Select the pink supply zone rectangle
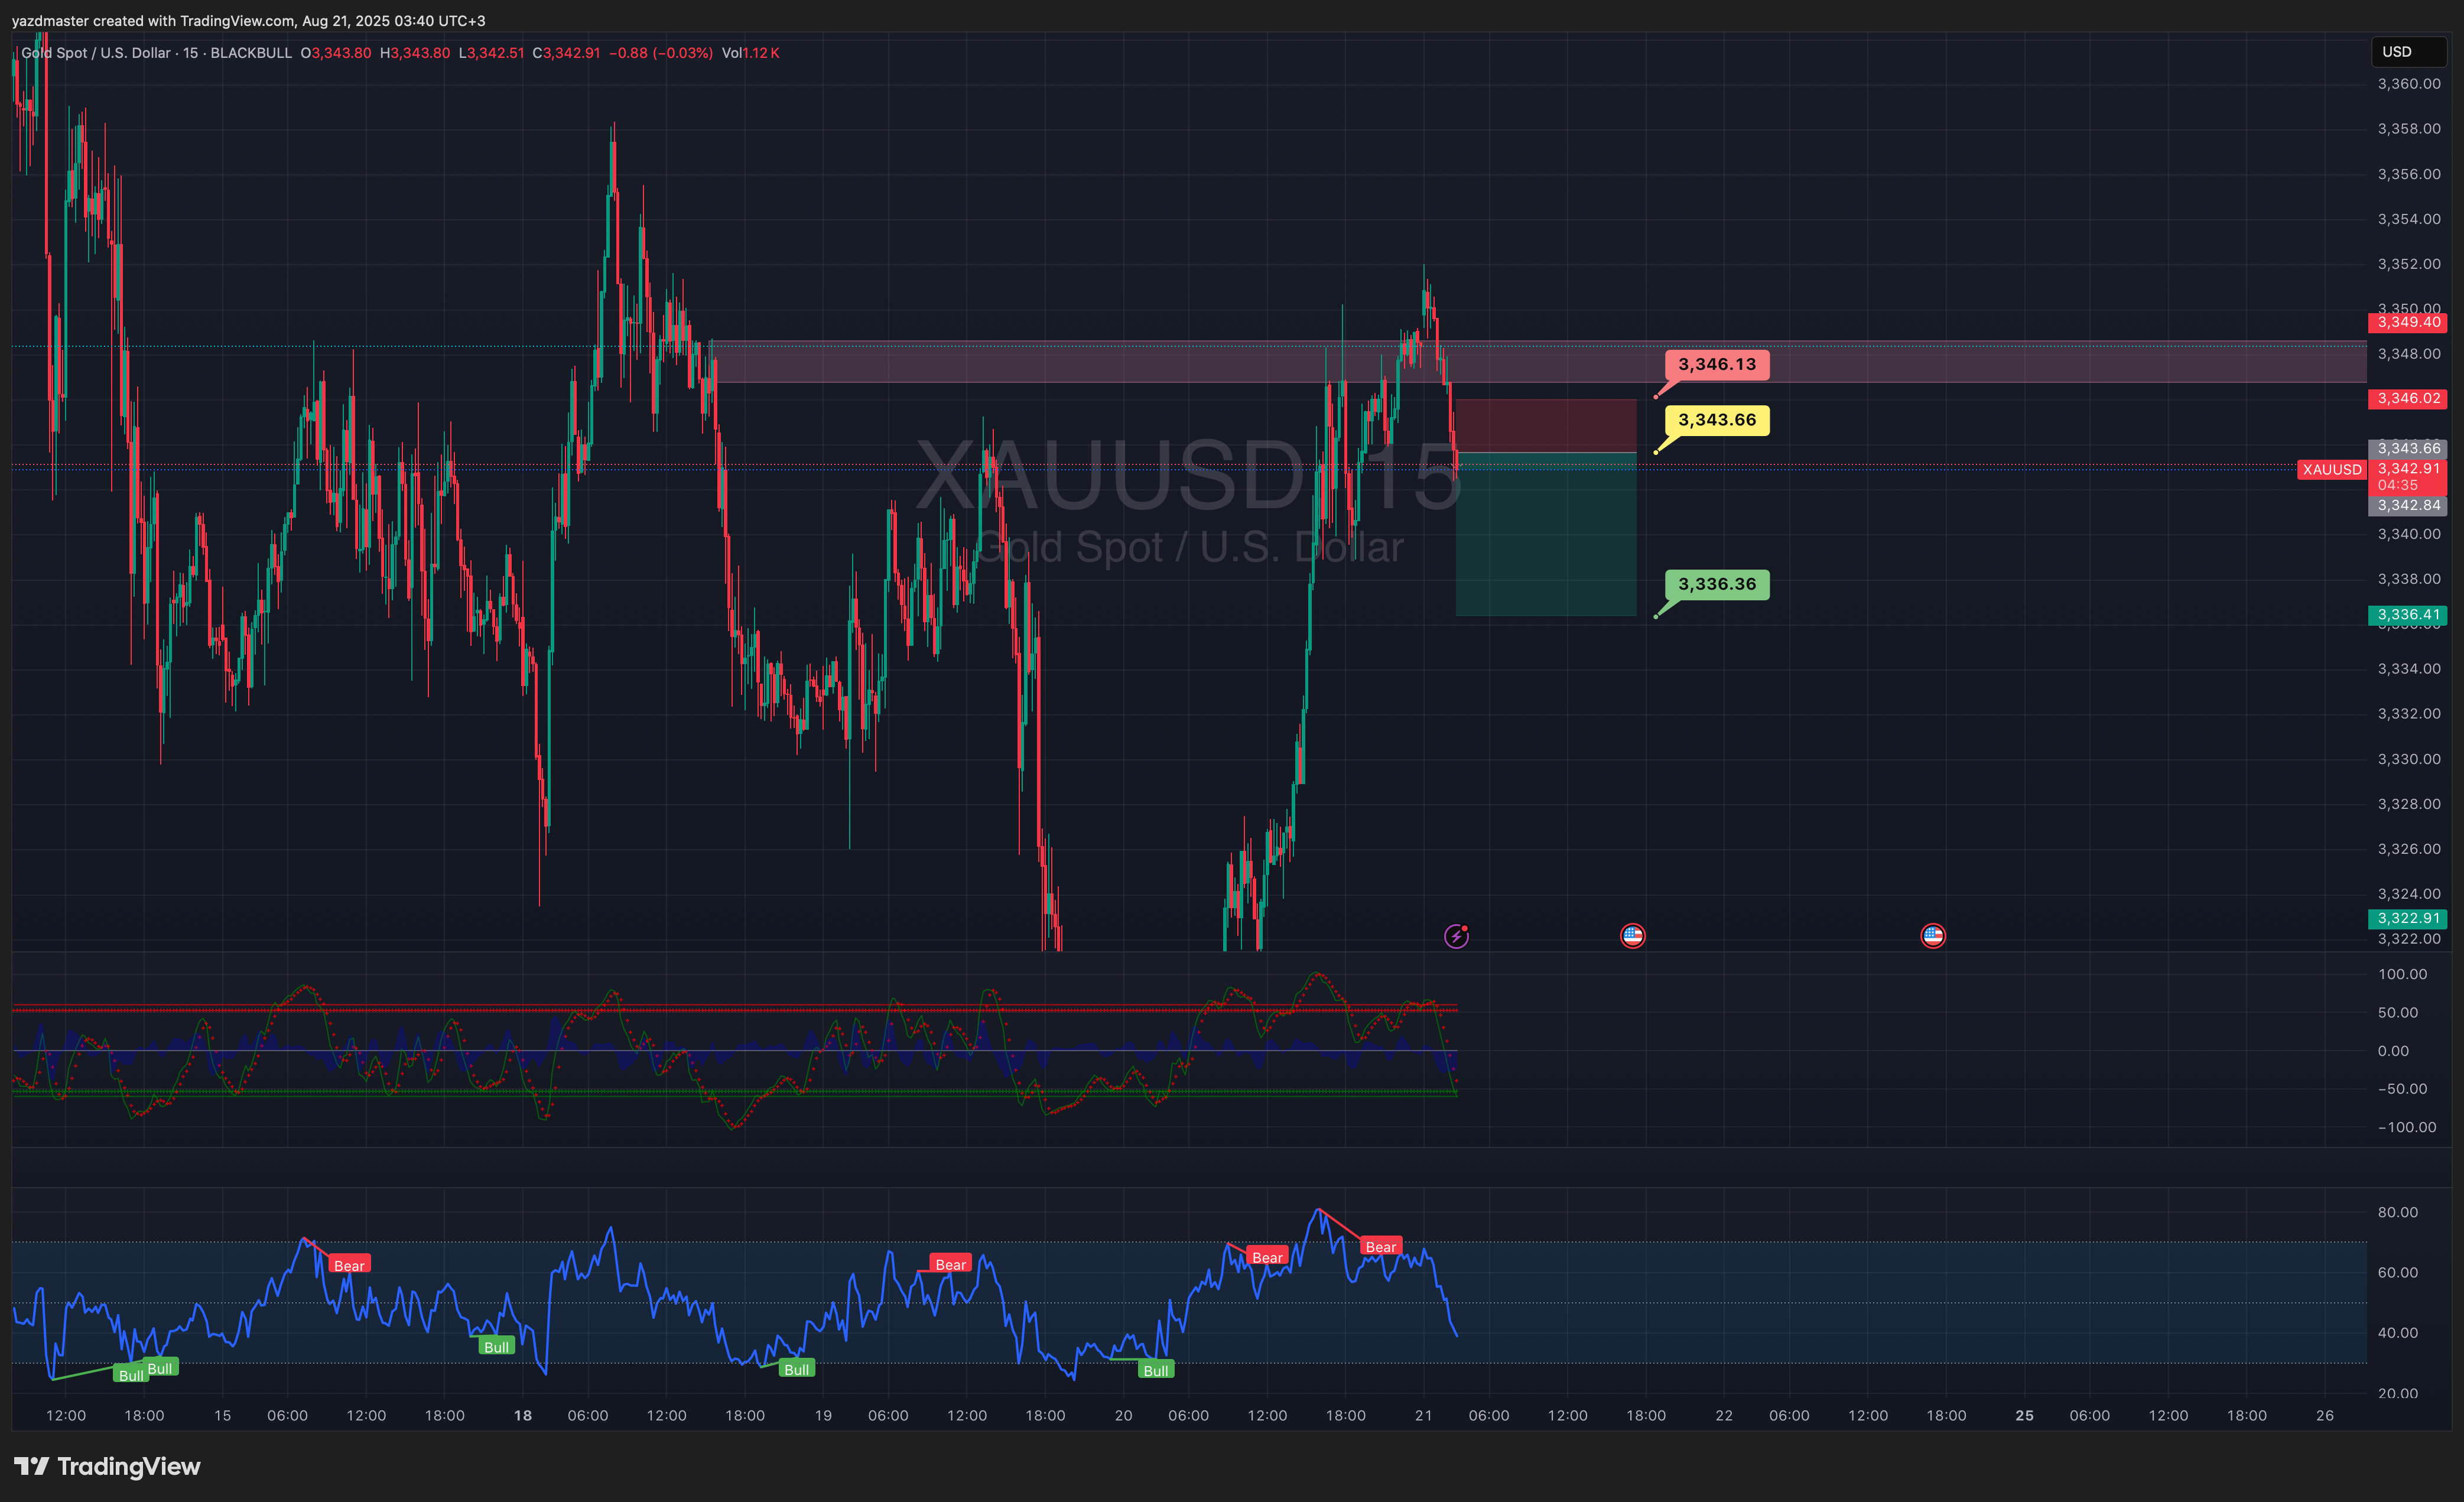 tap(1537, 362)
